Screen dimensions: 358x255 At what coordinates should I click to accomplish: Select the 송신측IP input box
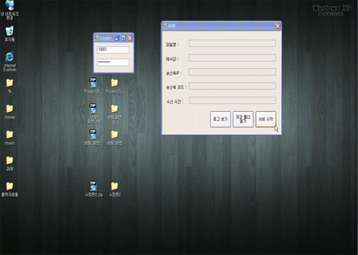pyautogui.click(x=232, y=72)
